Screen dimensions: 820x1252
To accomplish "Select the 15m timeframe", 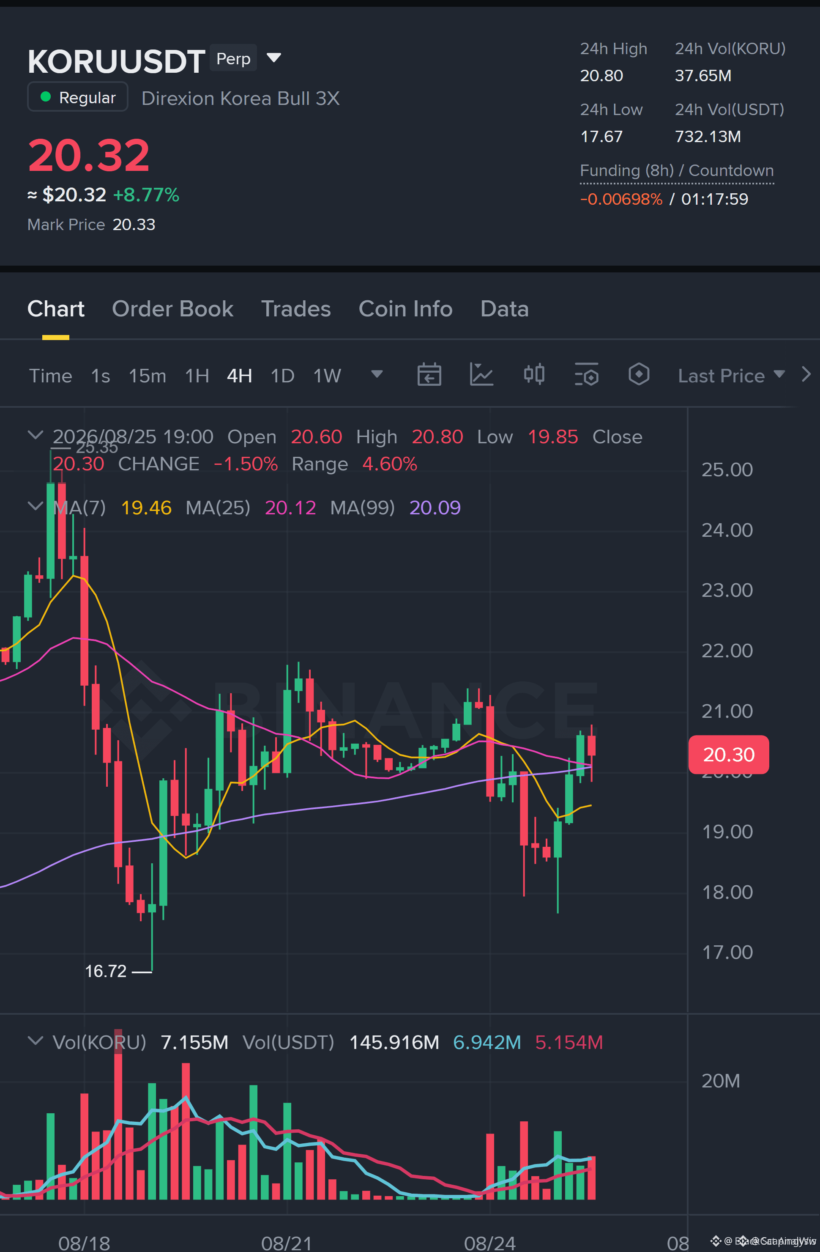I will pyautogui.click(x=147, y=376).
